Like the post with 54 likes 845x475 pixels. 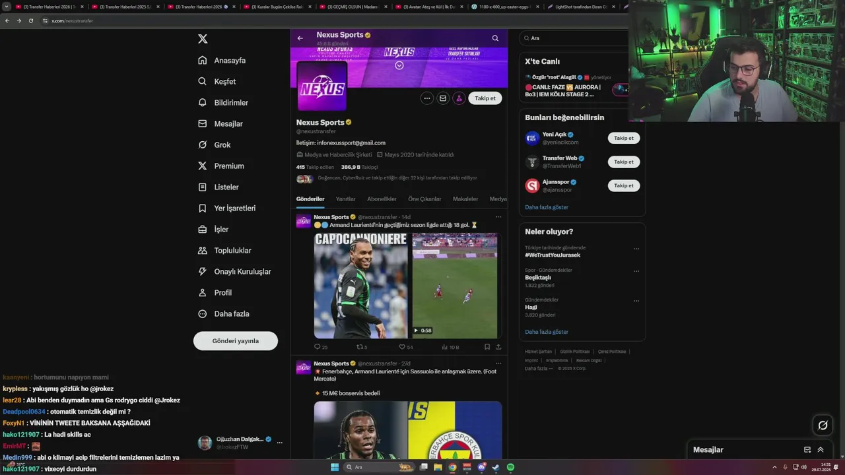pyautogui.click(x=405, y=346)
